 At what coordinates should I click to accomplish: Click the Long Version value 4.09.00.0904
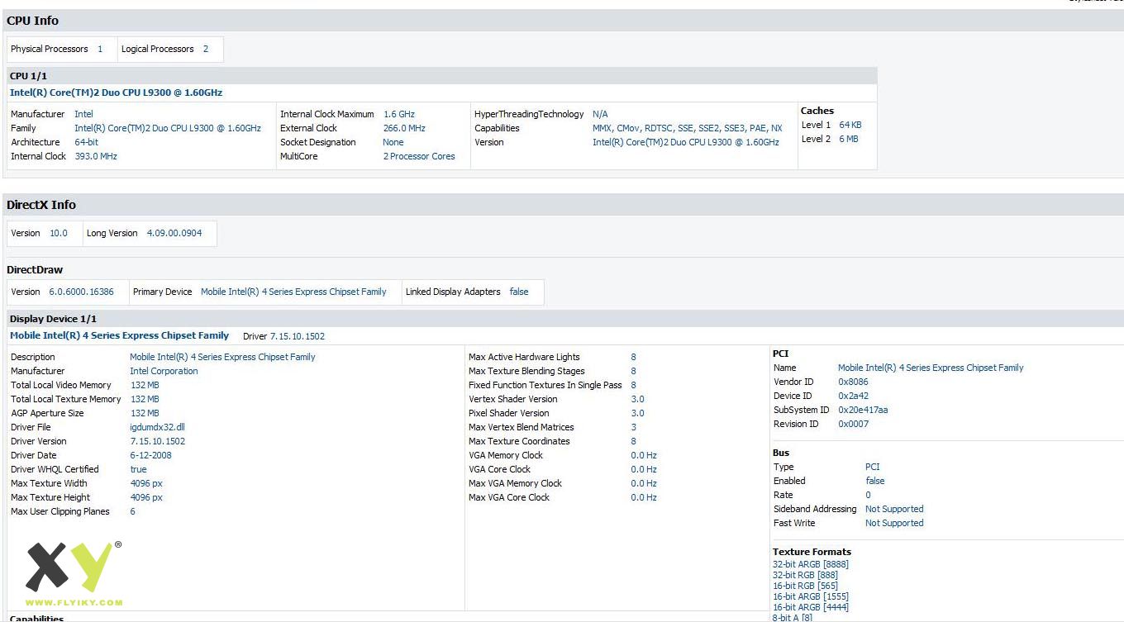174,233
